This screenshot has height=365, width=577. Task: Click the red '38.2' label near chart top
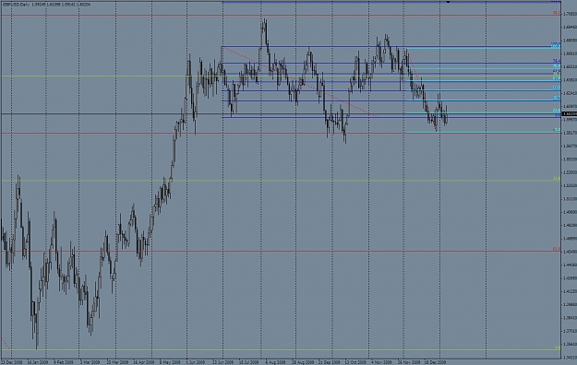pyautogui.click(x=557, y=13)
